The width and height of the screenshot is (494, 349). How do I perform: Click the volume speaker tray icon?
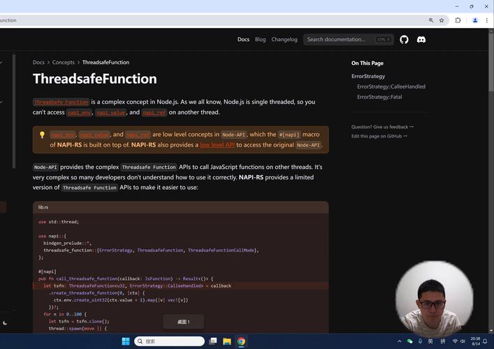click(x=463, y=341)
